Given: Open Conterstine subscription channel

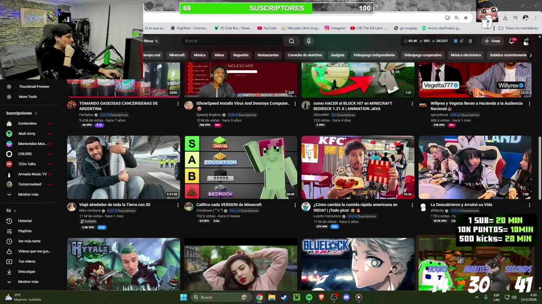Looking at the screenshot, I should tap(27, 124).
